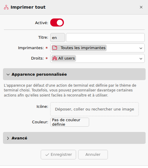Collapse the Apparence personnalisée section
Viewport: 148px width, 168px height.
(74, 74)
